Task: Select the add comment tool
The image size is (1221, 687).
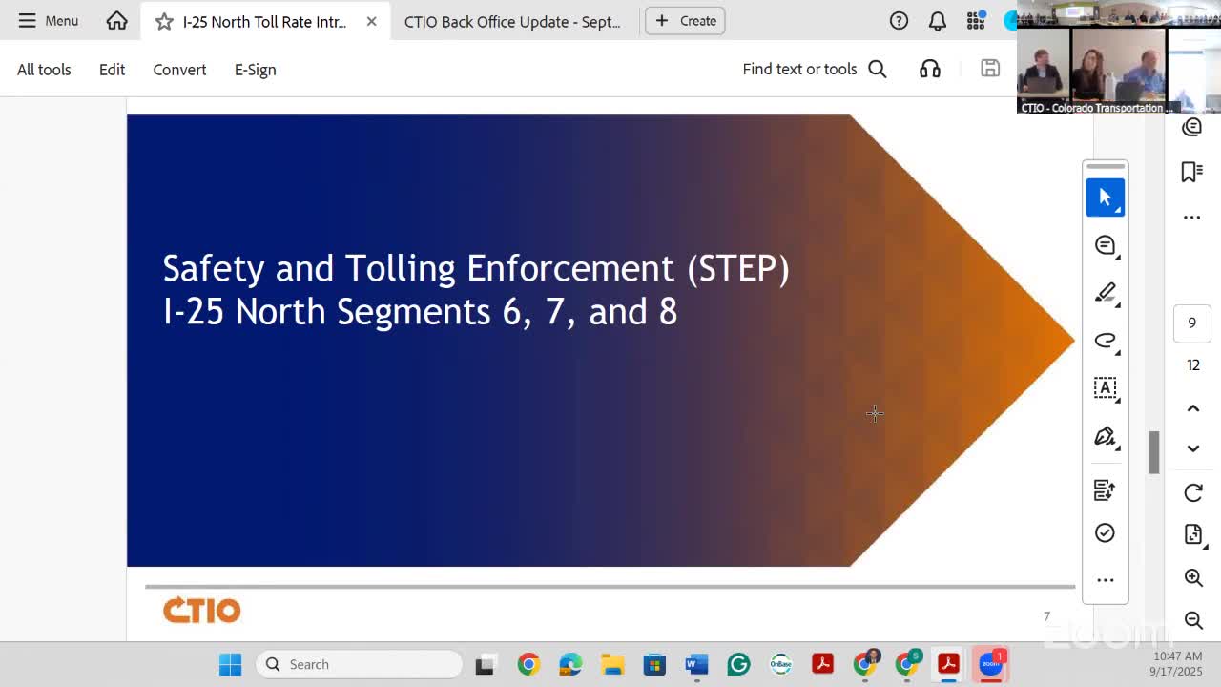Action: (x=1105, y=245)
